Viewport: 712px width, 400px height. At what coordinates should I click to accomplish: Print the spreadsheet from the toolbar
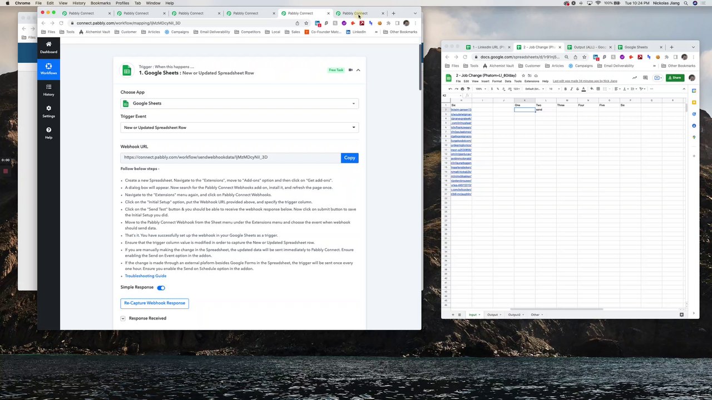463,89
